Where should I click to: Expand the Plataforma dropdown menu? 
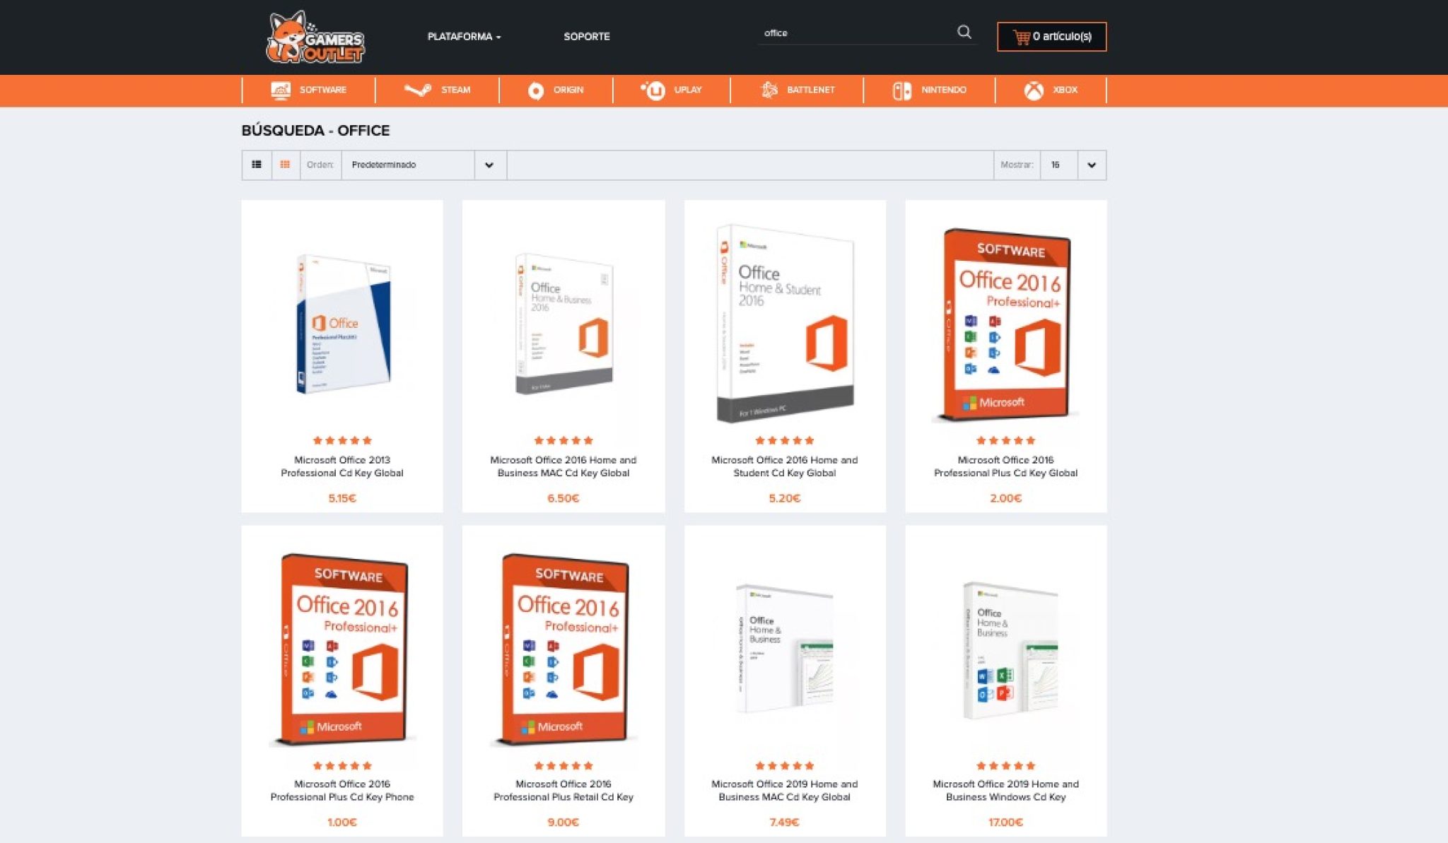(x=464, y=37)
